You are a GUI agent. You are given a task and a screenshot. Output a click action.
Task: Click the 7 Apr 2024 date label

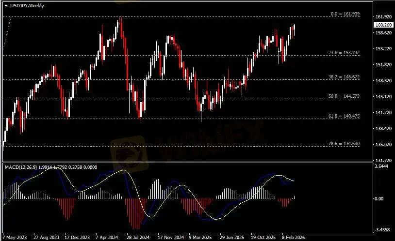[107, 237]
